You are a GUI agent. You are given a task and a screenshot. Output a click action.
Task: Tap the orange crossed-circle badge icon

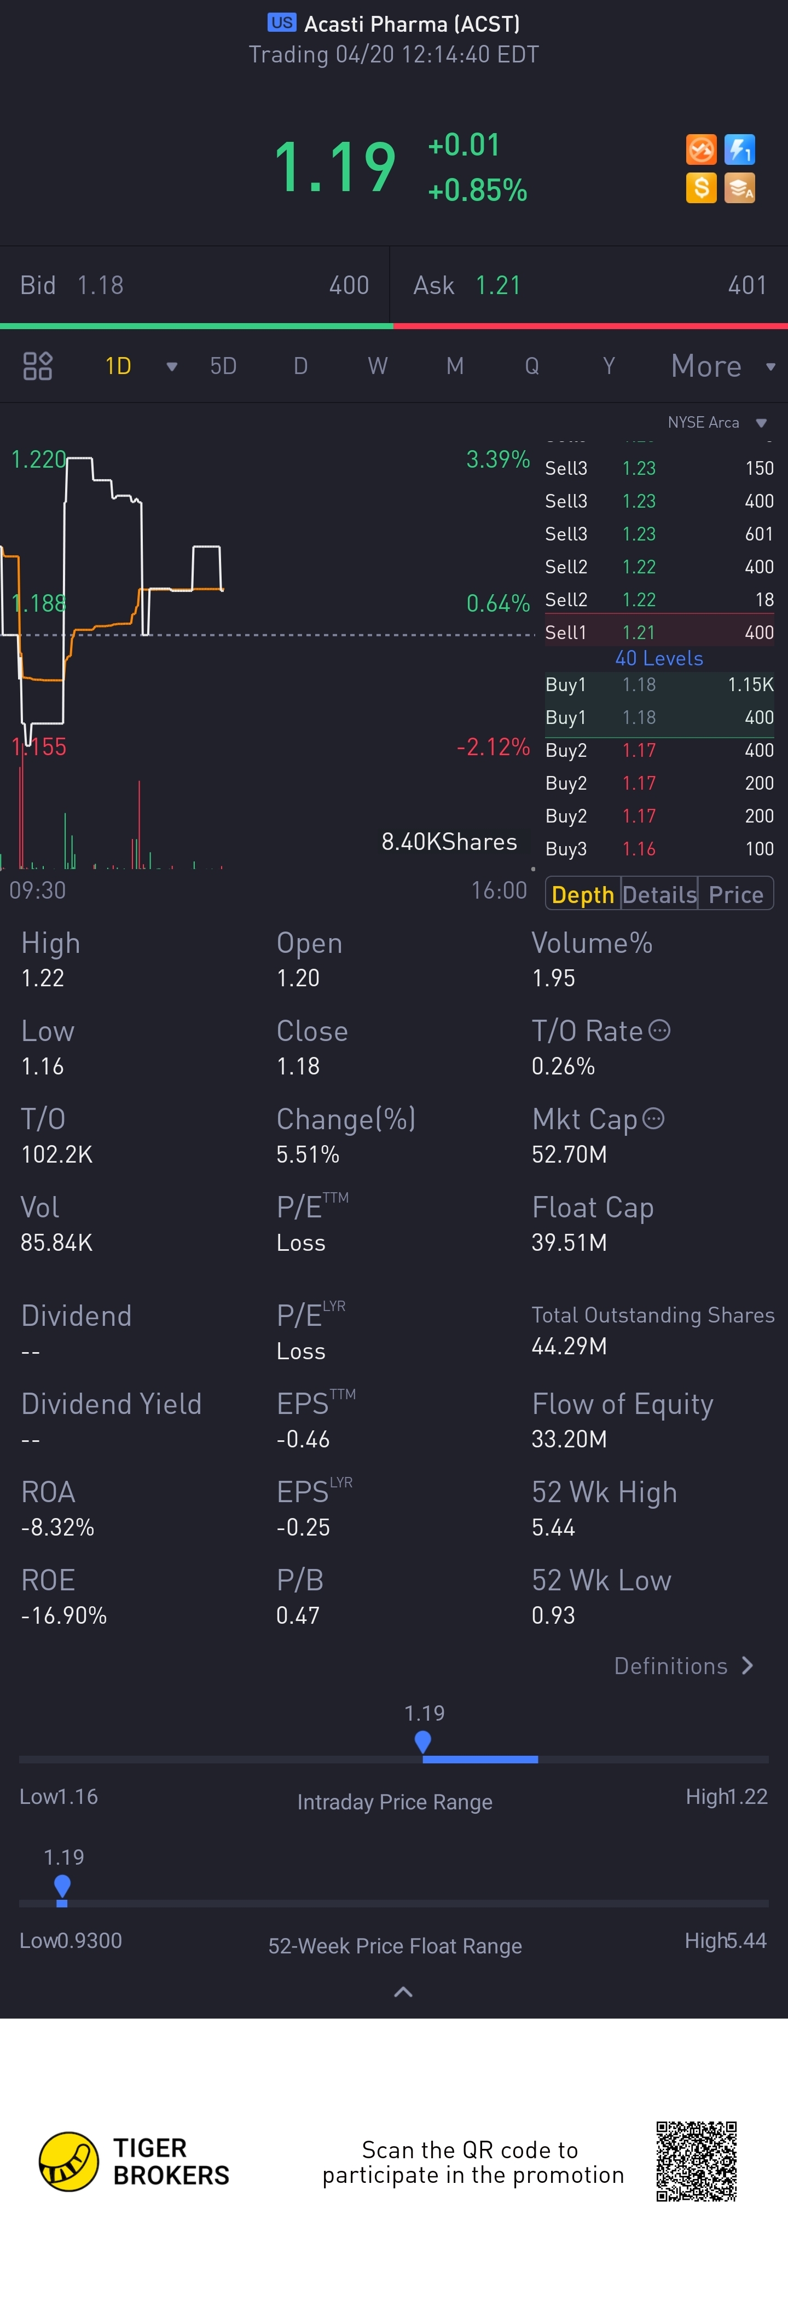click(701, 150)
